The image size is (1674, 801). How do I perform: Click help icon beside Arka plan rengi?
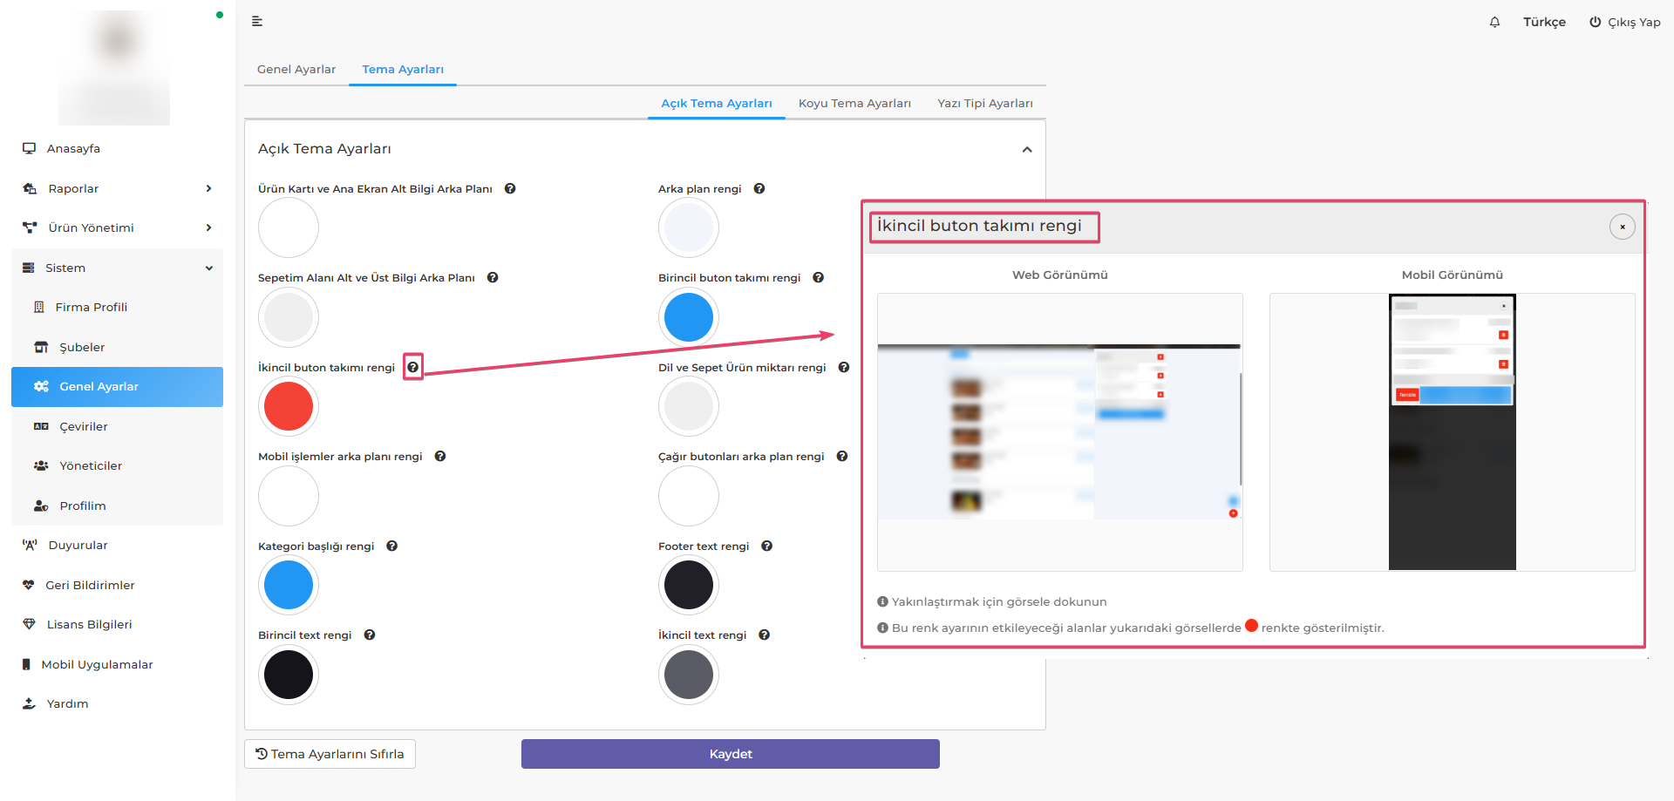tap(759, 189)
